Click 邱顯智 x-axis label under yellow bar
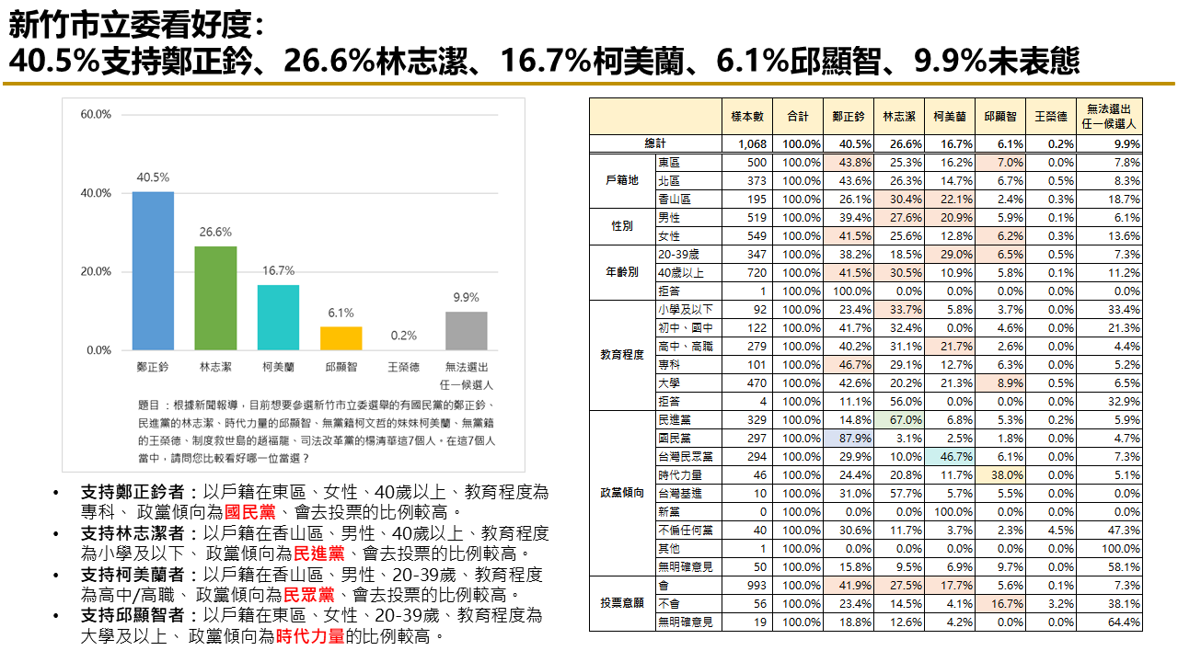This screenshot has width=1178, height=662. (341, 367)
